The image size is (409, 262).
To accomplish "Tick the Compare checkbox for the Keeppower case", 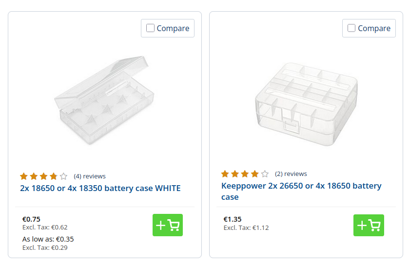I will coord(351,28).
